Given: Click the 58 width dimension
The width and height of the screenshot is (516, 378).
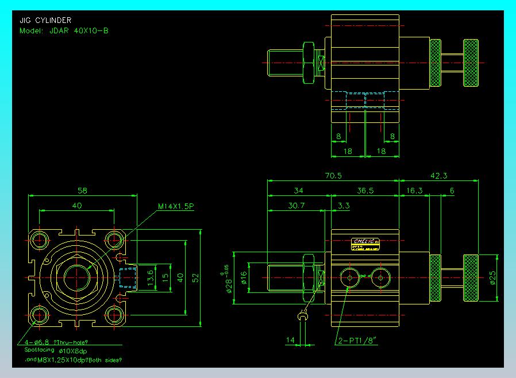Looking at the screenshot, I should coord(82,191).
